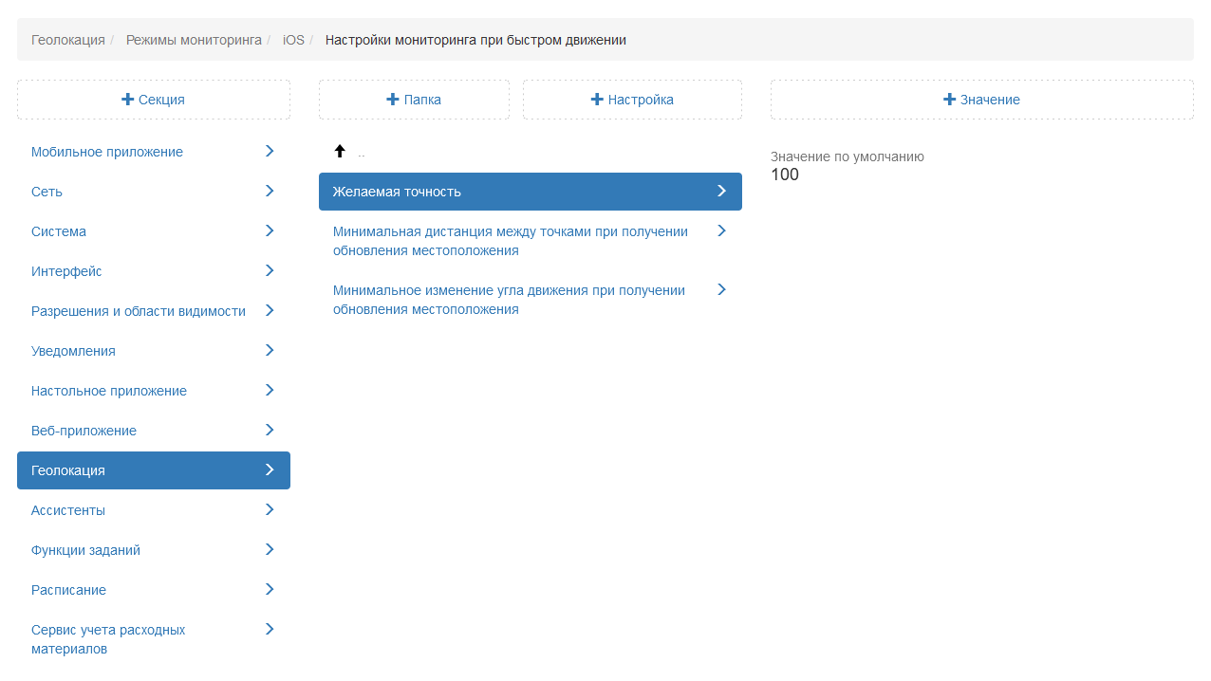
Task: Click chevron next to Желаемая точность
Action: pyautogui.click(x=721, y=191)
